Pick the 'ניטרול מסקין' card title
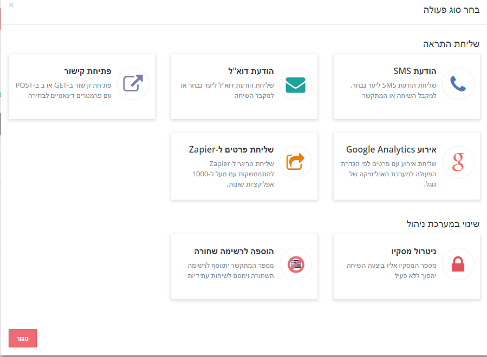The height and width of the screenshot is (357, 487). pyautogui.click(x=414, y=251)
